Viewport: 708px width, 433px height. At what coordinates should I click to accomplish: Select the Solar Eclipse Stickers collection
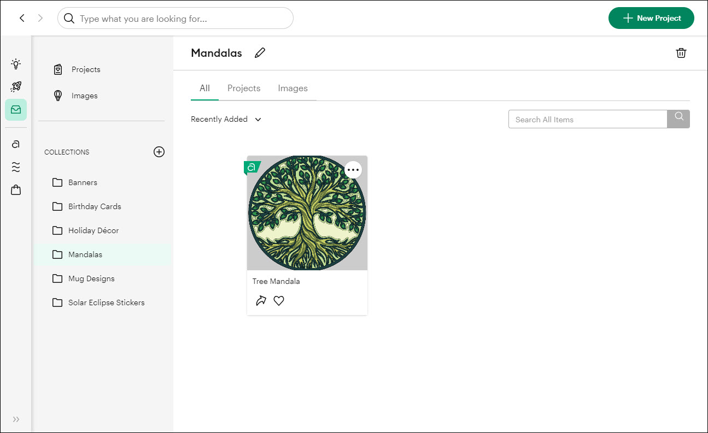pyautogui.click(x=106, y=302)
